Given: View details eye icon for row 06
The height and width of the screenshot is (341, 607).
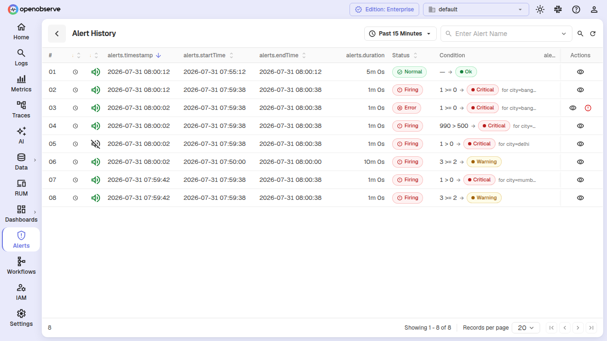Looking at the screenshot, I should coord(580,162).
